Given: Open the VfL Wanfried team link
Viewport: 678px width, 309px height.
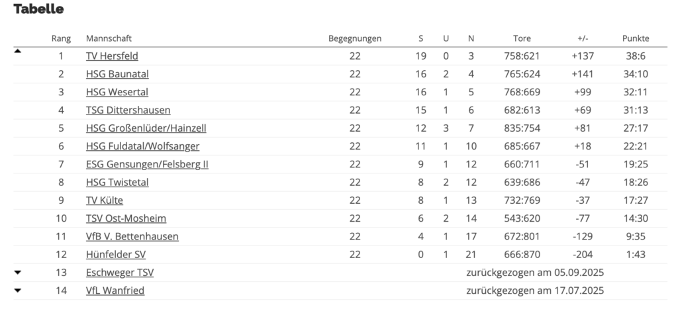Looking at the screenshot, I should point(115,290).
